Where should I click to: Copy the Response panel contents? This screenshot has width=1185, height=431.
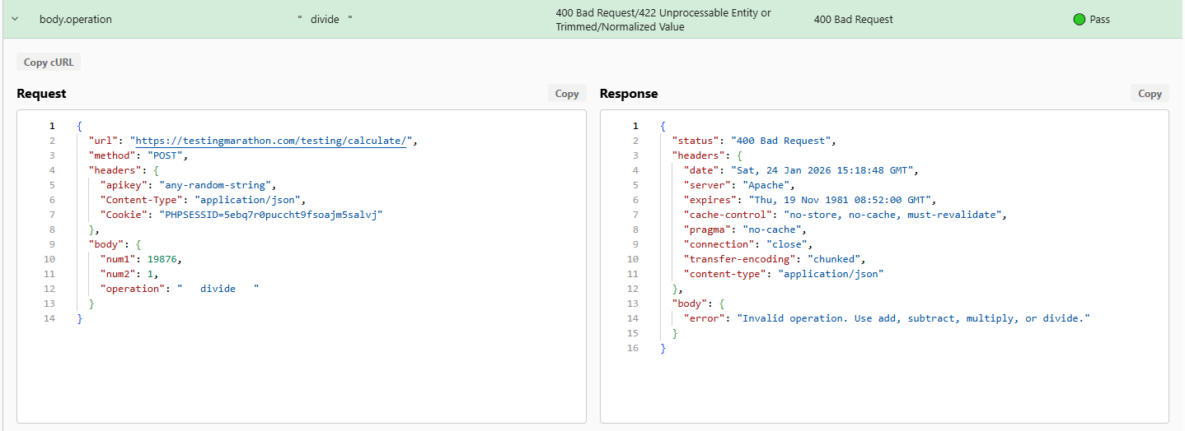click(1149, 94)
